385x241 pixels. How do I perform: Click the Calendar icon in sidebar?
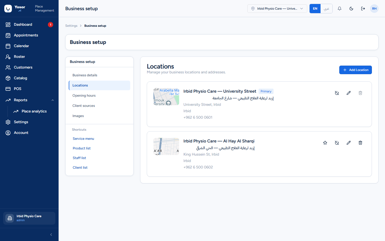pos(8,46)
